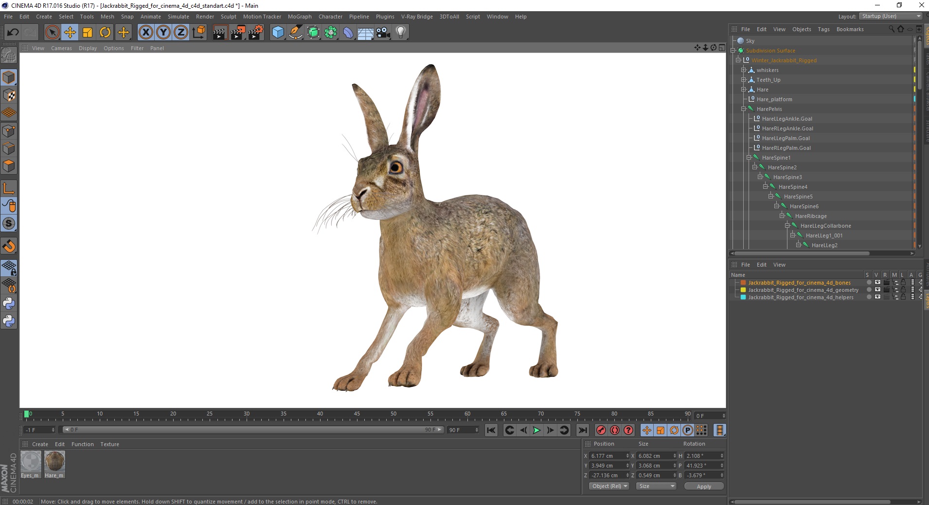Click the Coordinate System icon

pos(198,33)
